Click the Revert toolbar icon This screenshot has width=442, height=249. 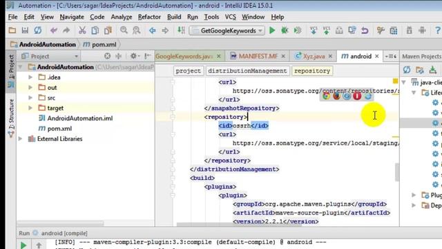365,30
